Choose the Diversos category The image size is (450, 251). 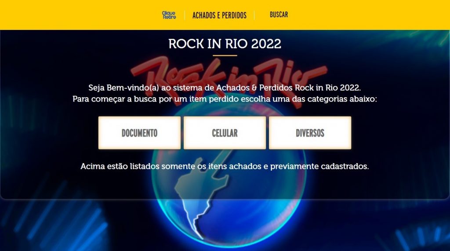[x=310, y=133]
